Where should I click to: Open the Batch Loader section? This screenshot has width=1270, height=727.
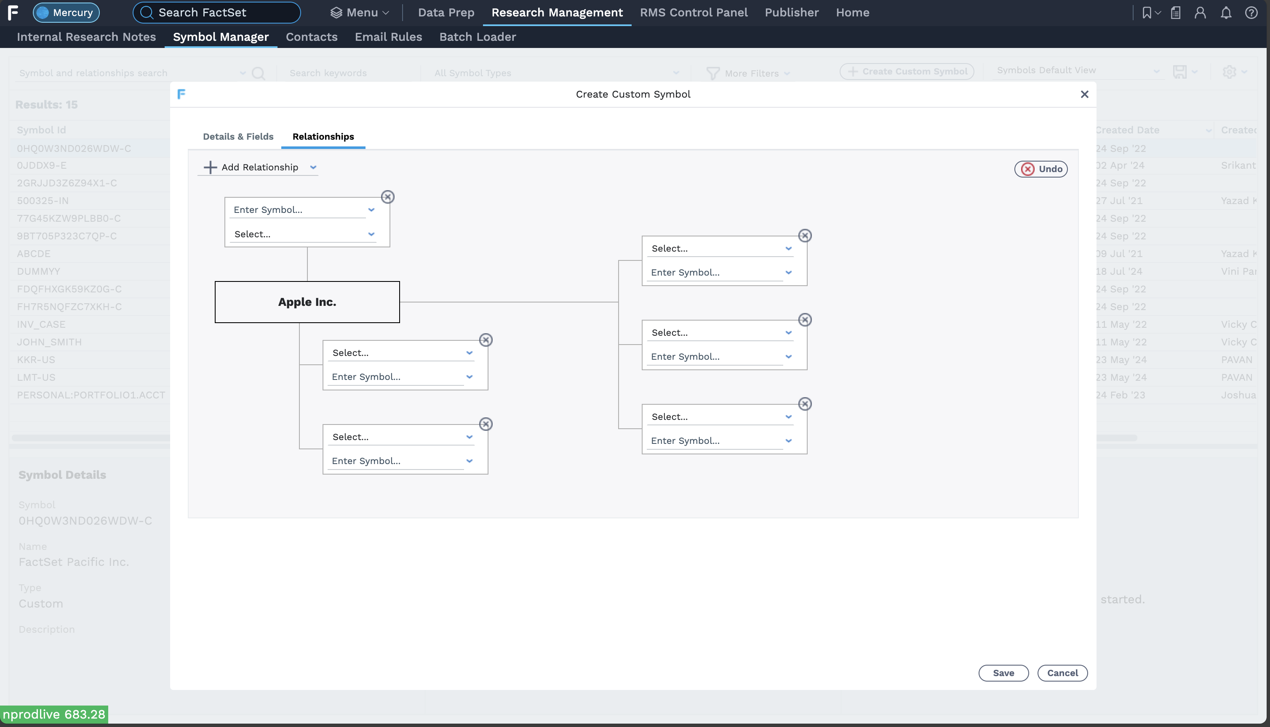[478, 37]
